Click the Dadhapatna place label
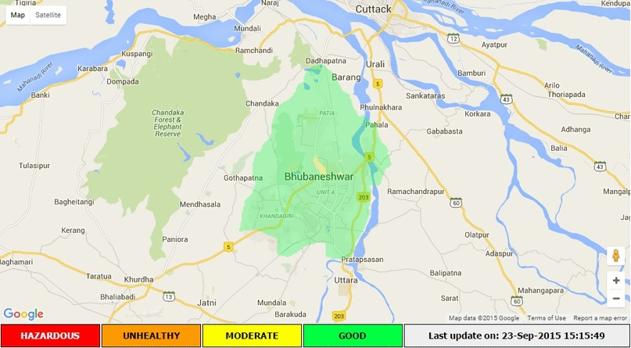The height and width of the screenshot is (348, 631). [326, 61]
